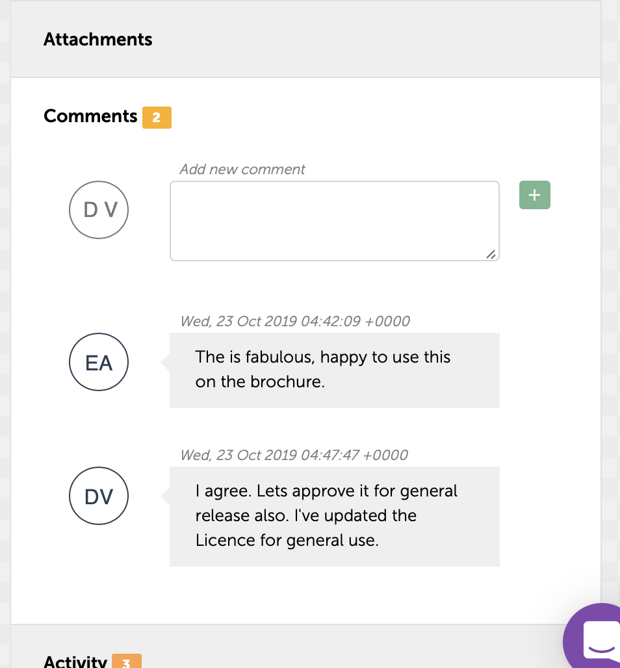Expand the Attachments section
Screen dimensions: 620x668
pyautogui.click(x=98, y=40)
